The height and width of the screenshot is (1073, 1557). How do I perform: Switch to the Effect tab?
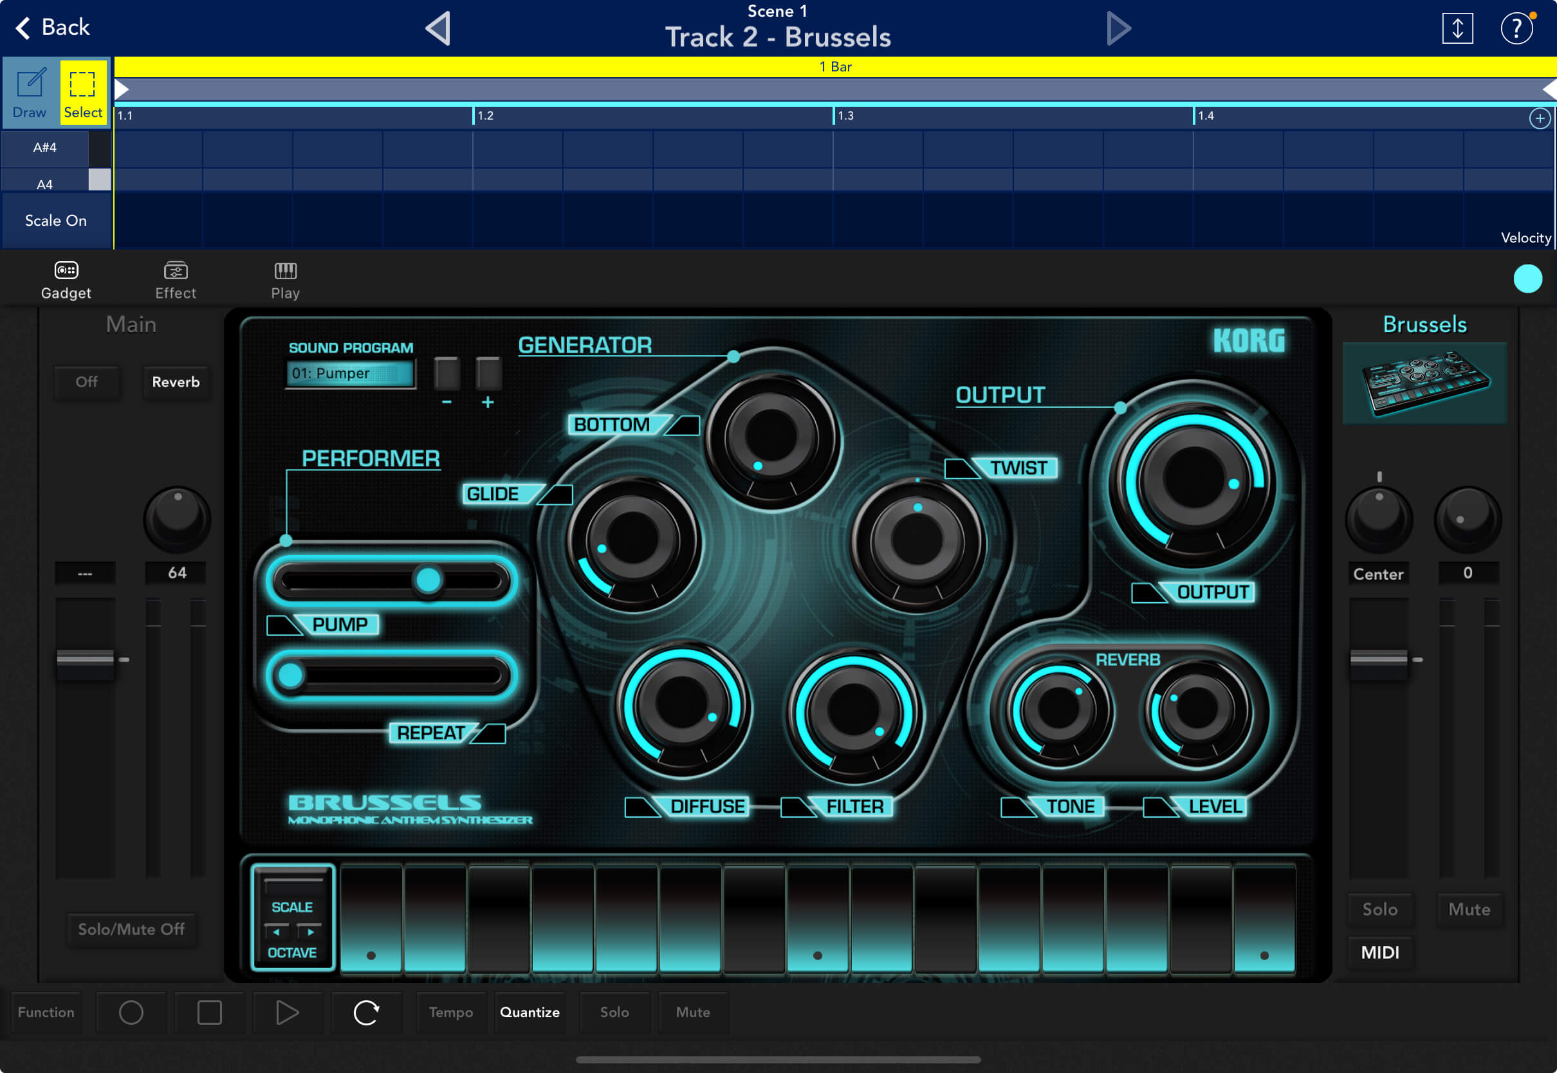tap(176, 280)
